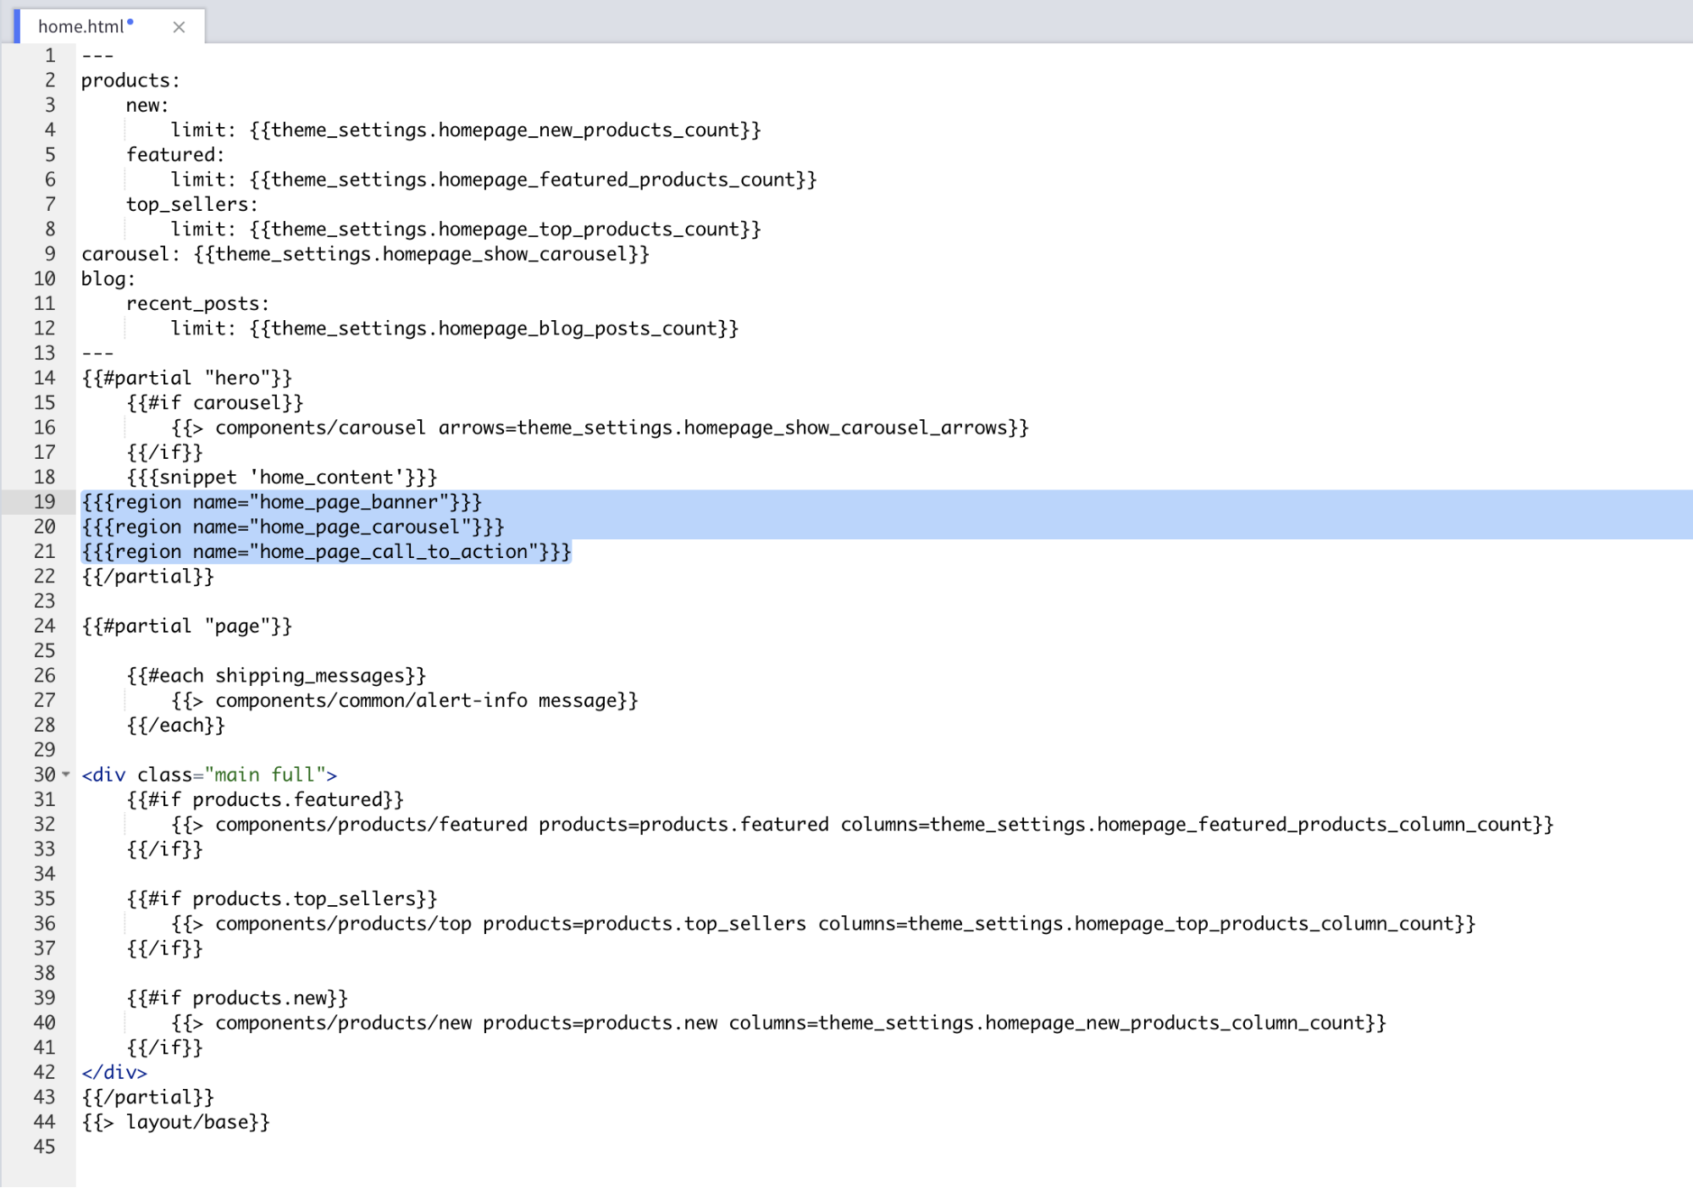This screenshot has width=1693, height=1188.
Task: Click the '---' front matter closer on line 13
Action: point(97,353)
